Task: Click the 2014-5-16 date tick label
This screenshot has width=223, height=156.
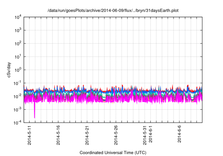Action: coord(58,135)
